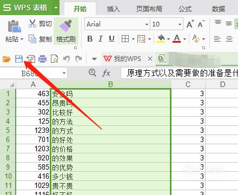Click the clear format eraser icon
Image resolution: width=238 pixels, height=195 pixels.
(196, 38)
